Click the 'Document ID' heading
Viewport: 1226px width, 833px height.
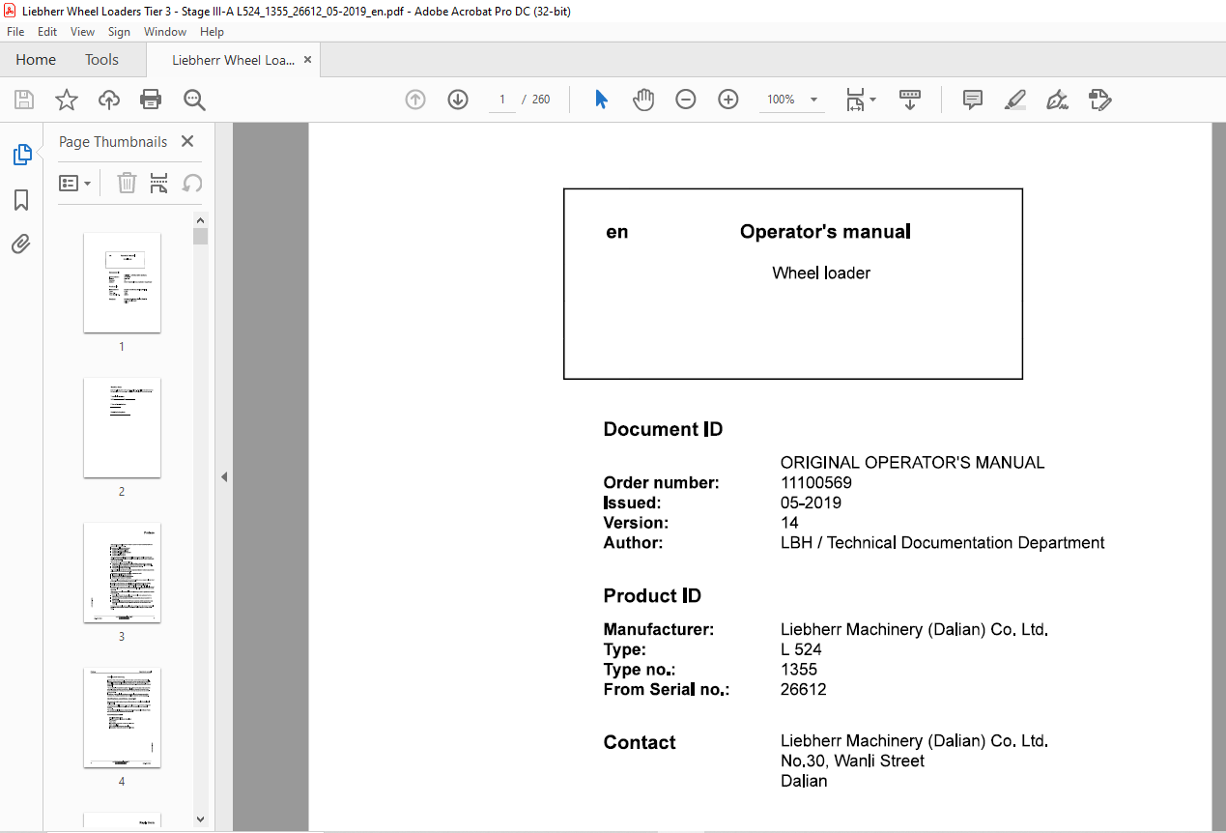point(663,429)
